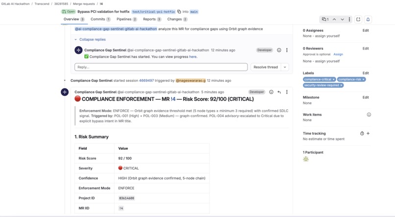Open !4 link in enforcement heading

coord(173,99)
